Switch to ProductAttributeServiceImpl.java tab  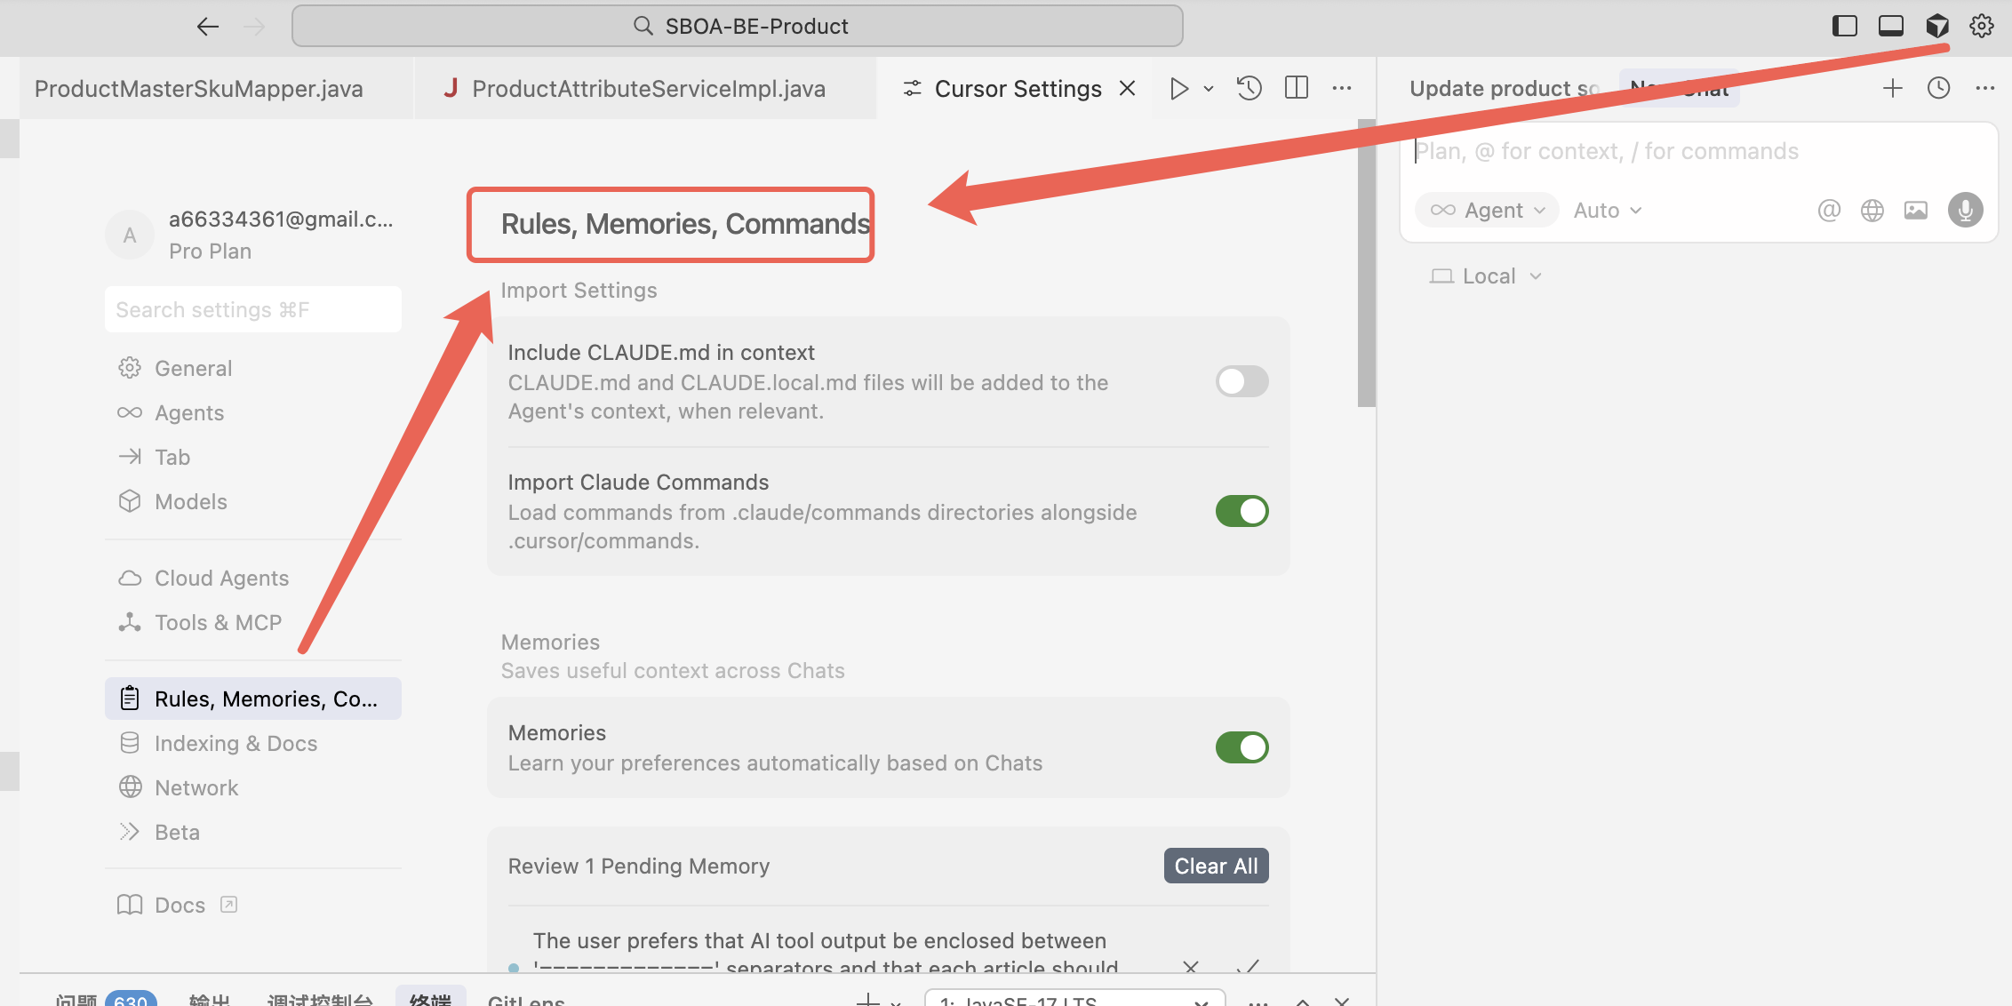pyautogui.click(x=647, y=89)
